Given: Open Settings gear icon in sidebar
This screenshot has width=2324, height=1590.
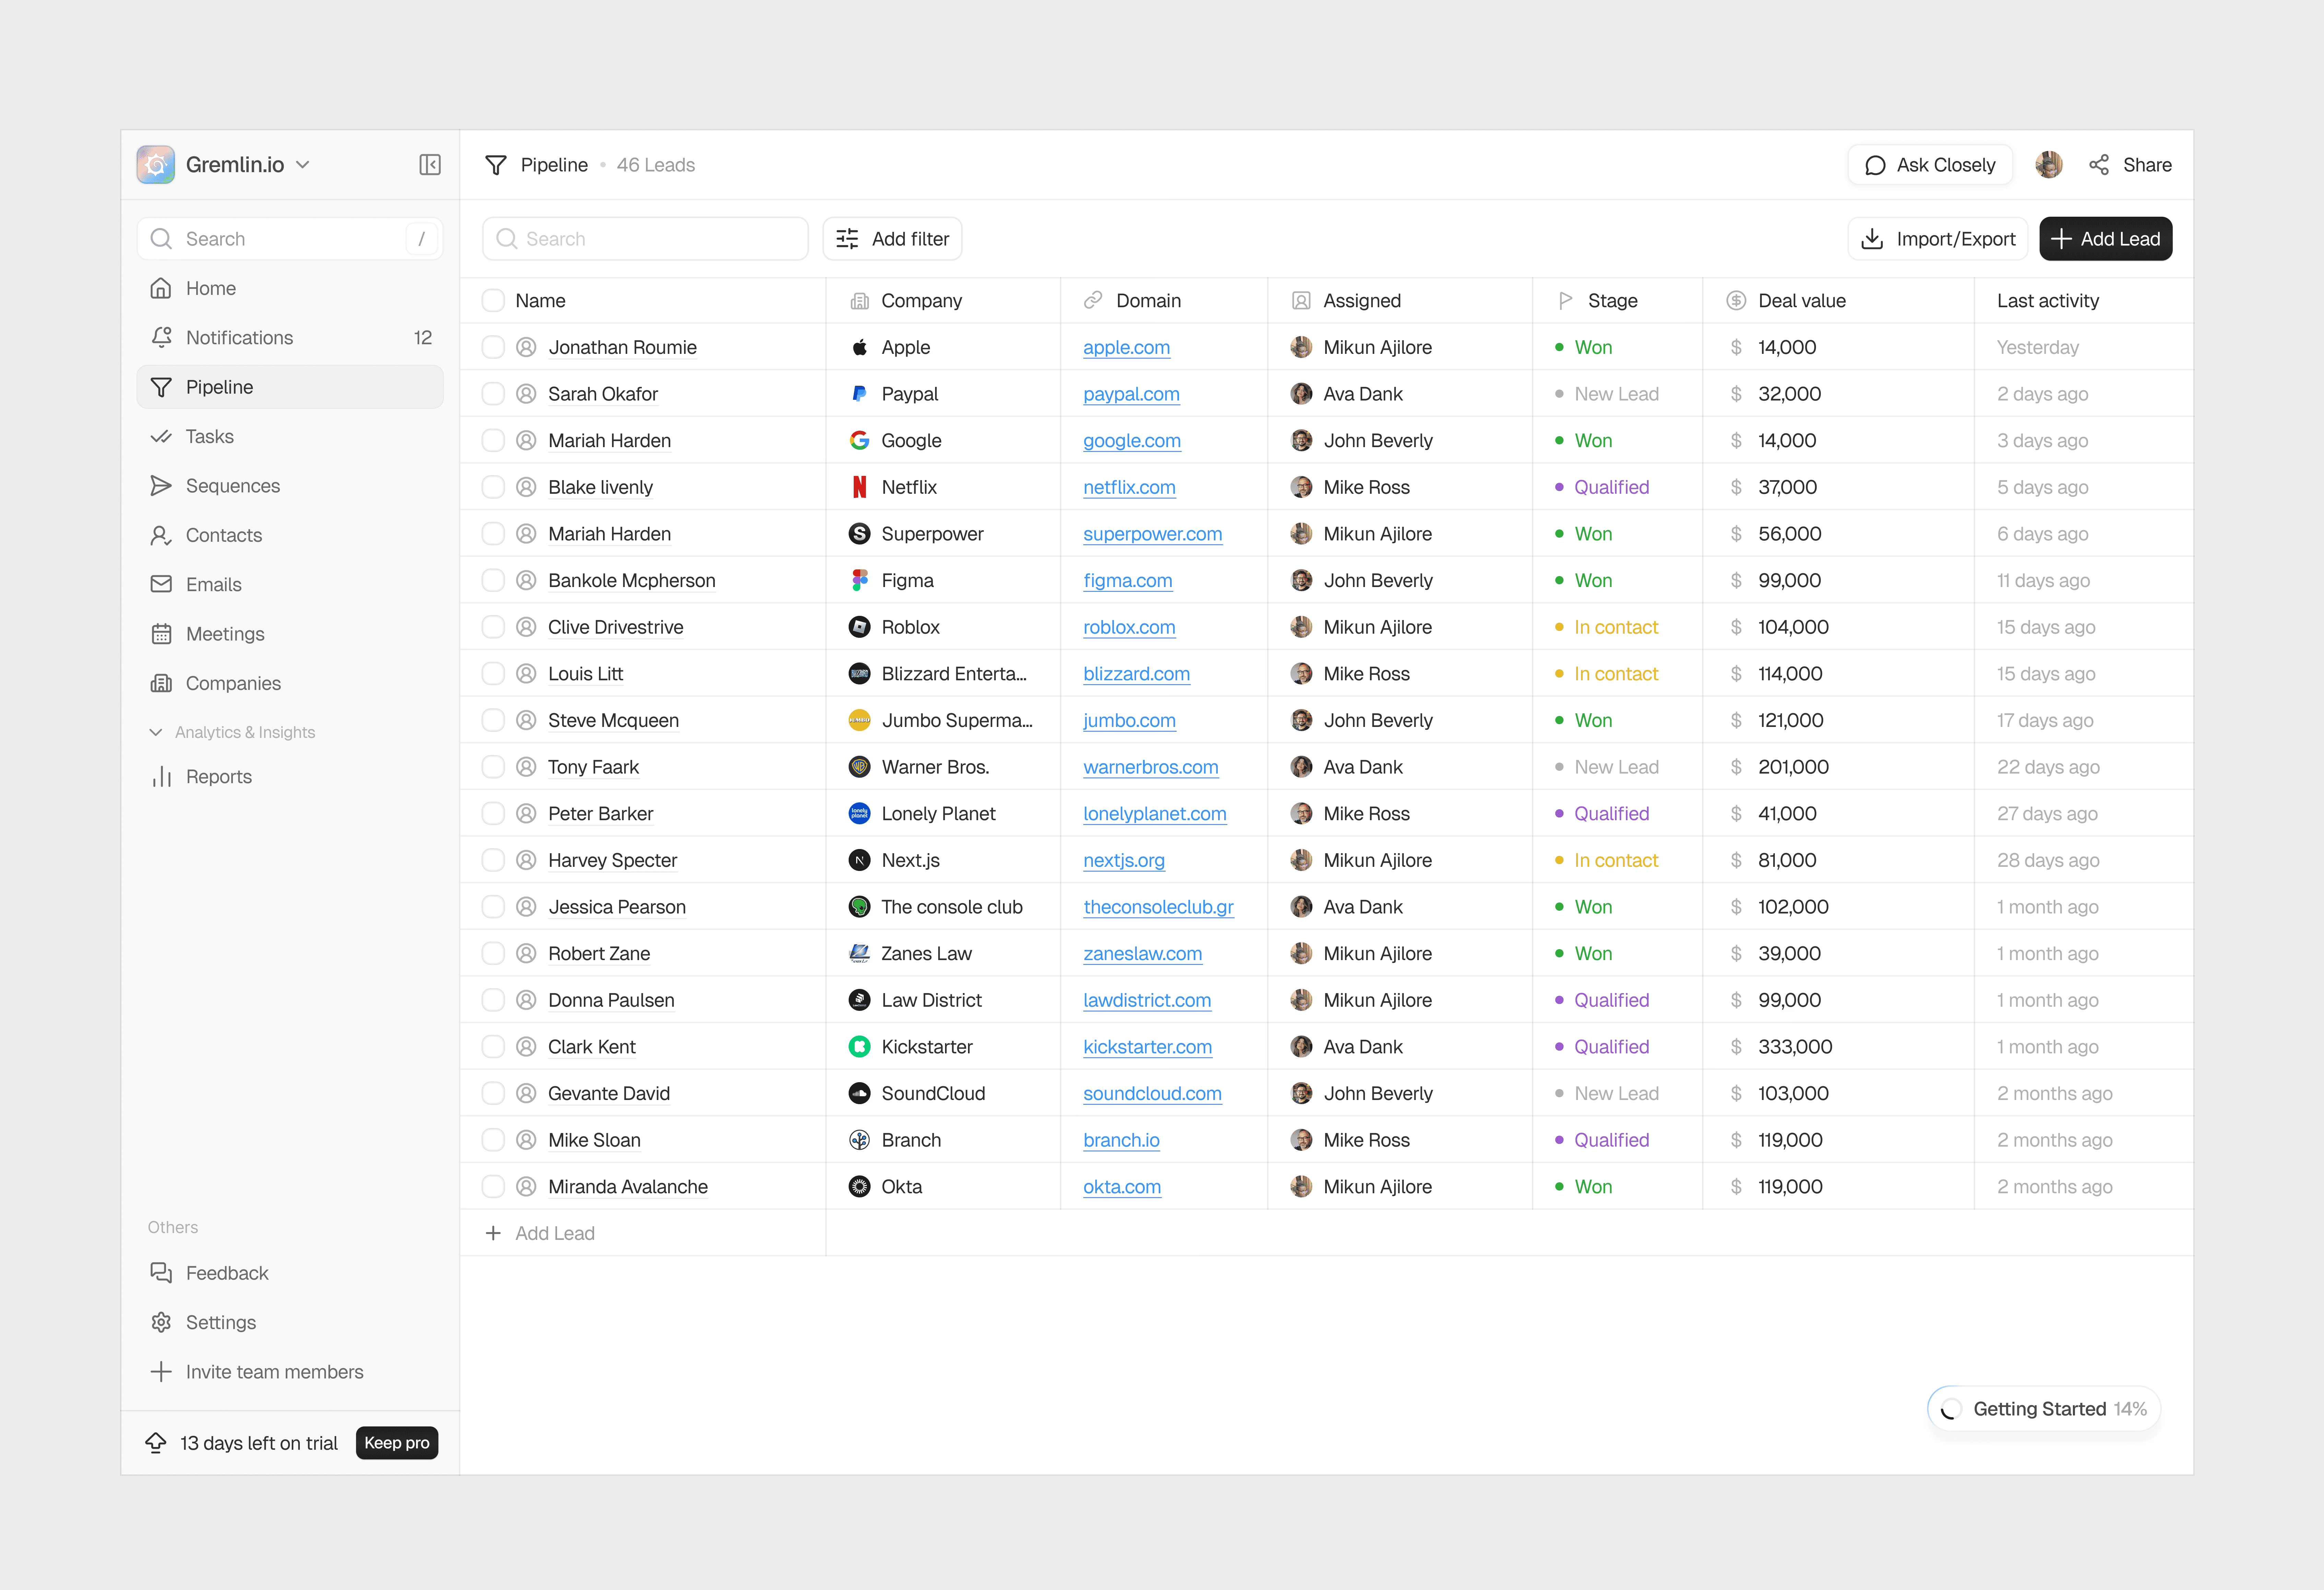Looking at the screenshot, I should point(161,1322).
